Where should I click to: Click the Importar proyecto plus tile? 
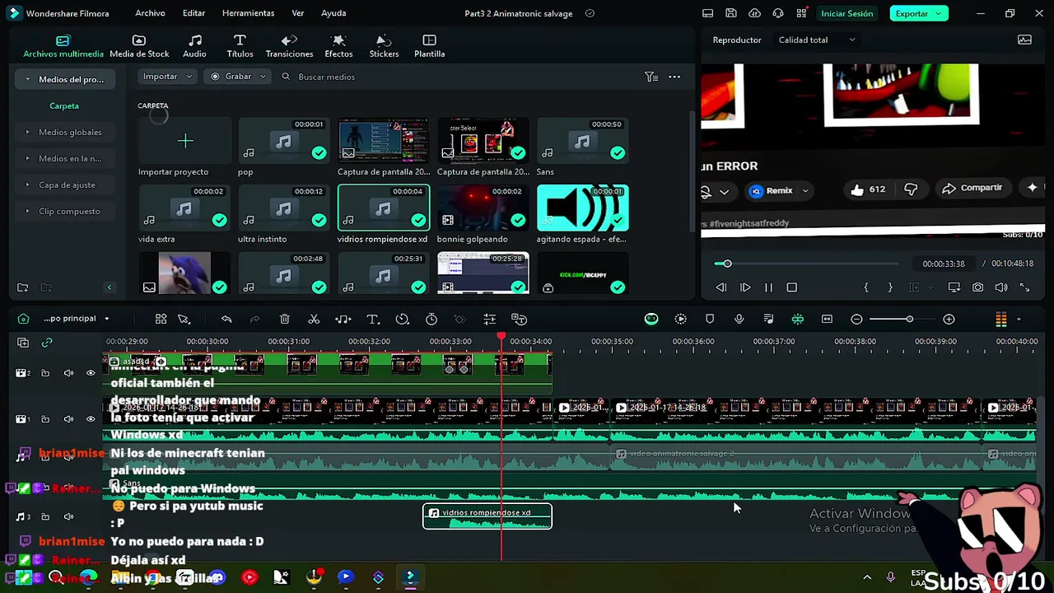click(x=184, y=142)
